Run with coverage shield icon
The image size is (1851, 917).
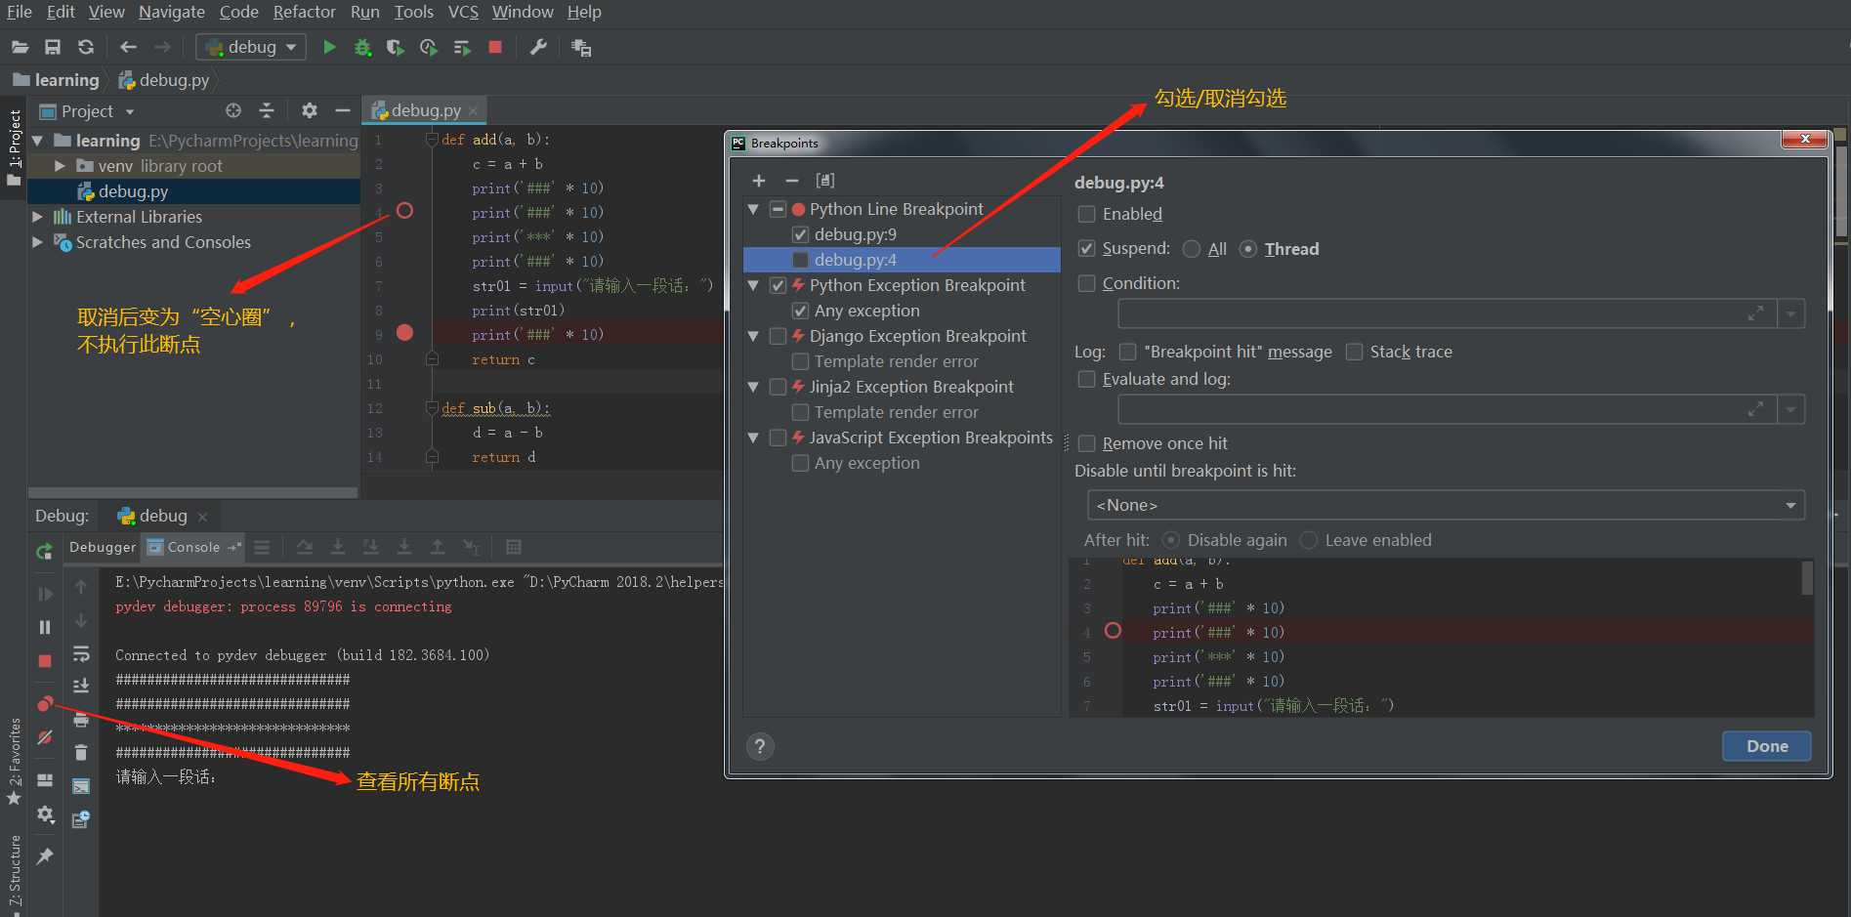[395, 47]
